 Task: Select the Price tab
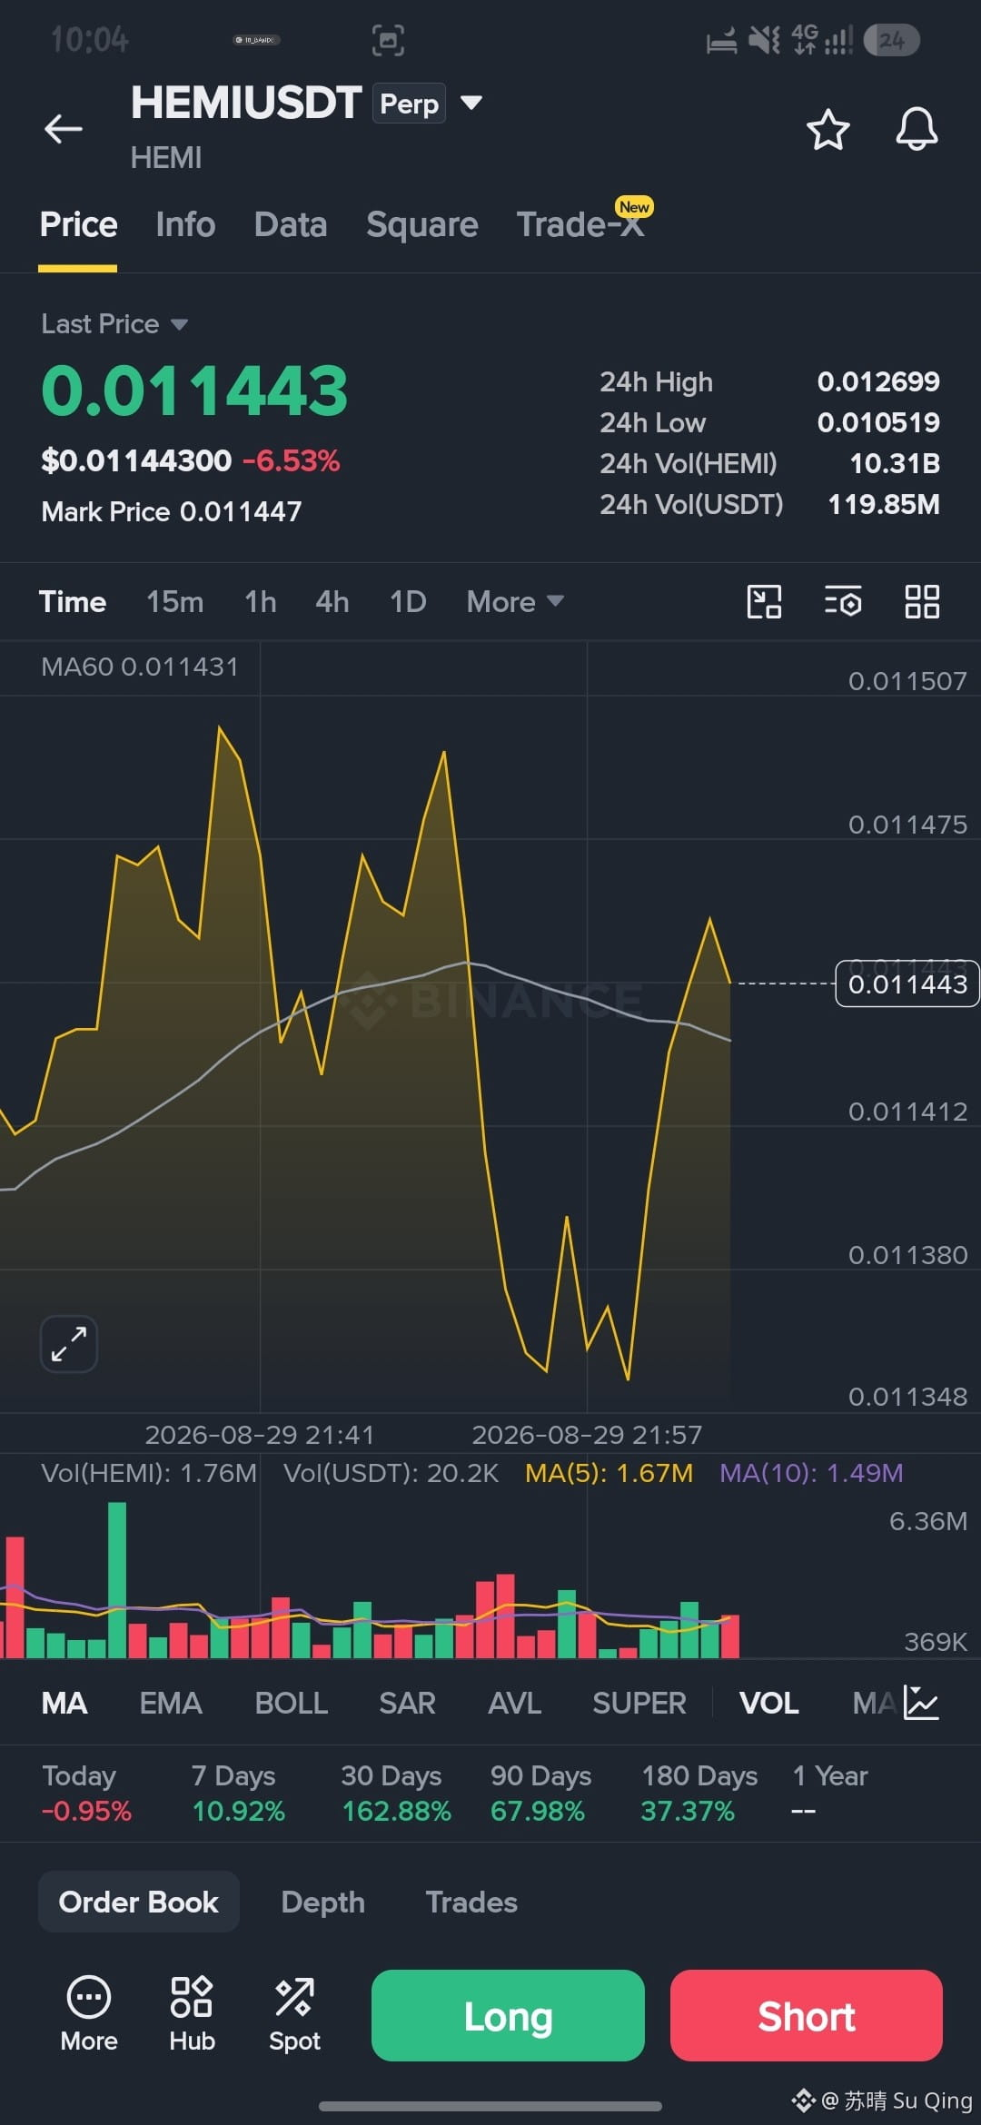78,225
